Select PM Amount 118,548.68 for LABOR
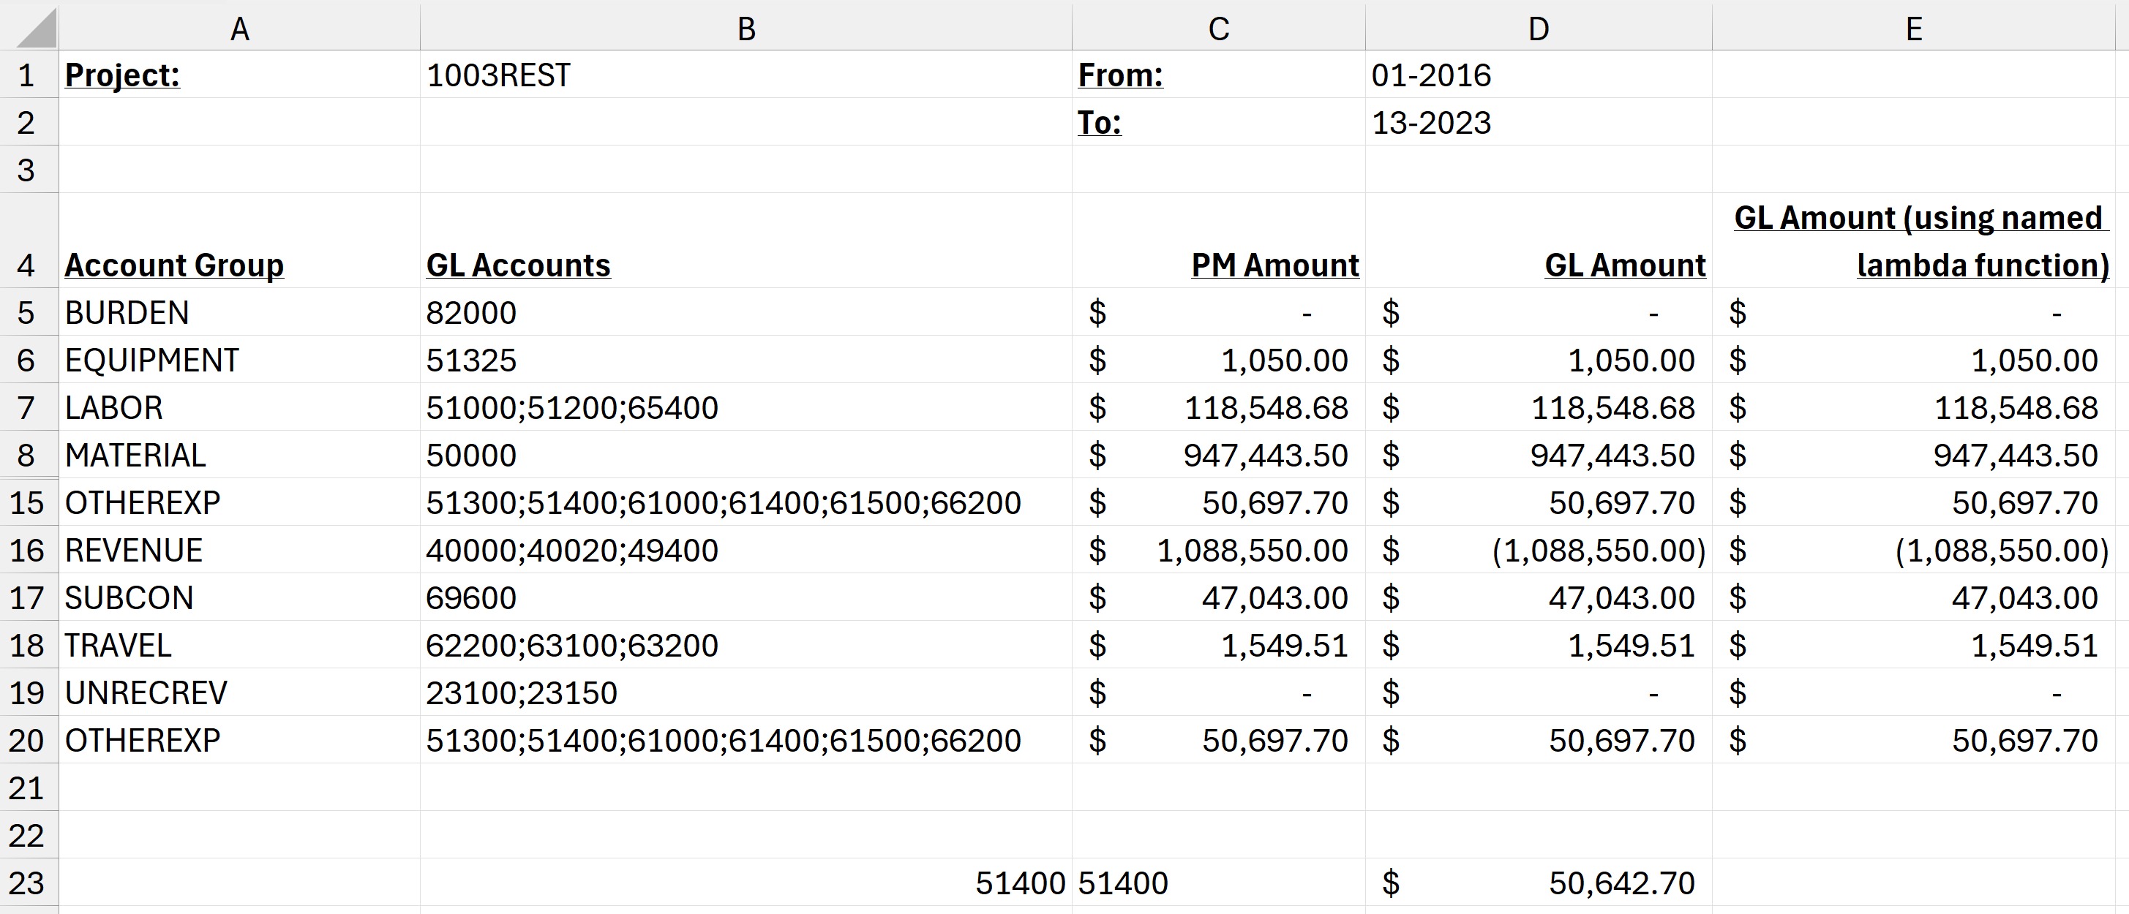Image resolution: width=2129 pixels, height=914 pixels. (x=1219, y=407)
